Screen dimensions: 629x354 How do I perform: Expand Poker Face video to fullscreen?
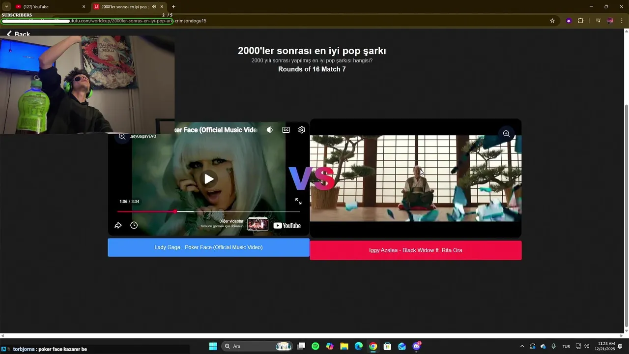pos(298,202)
